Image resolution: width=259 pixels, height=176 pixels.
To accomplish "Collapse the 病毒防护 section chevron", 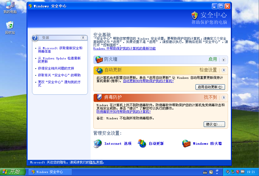I will [223, 97].
